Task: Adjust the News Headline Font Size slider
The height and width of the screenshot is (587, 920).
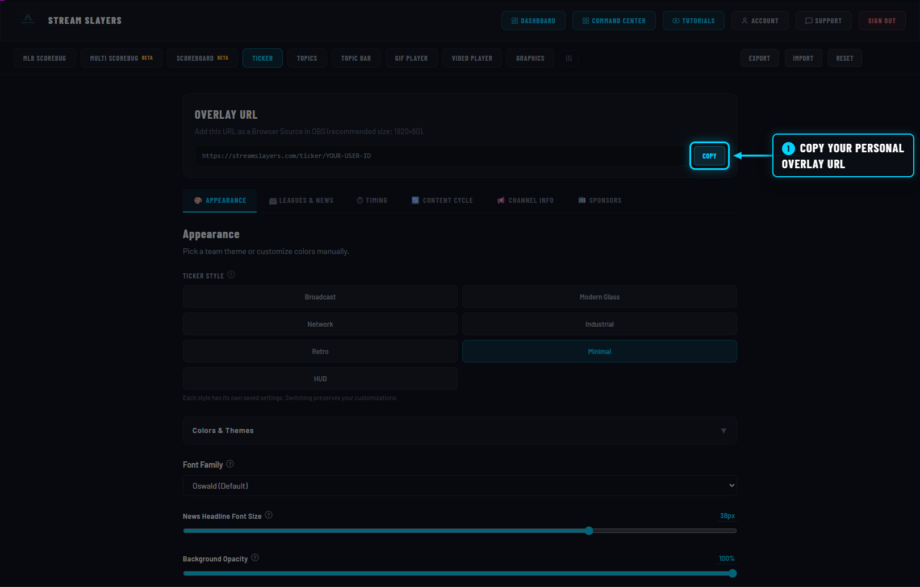Action: (460, 531)
